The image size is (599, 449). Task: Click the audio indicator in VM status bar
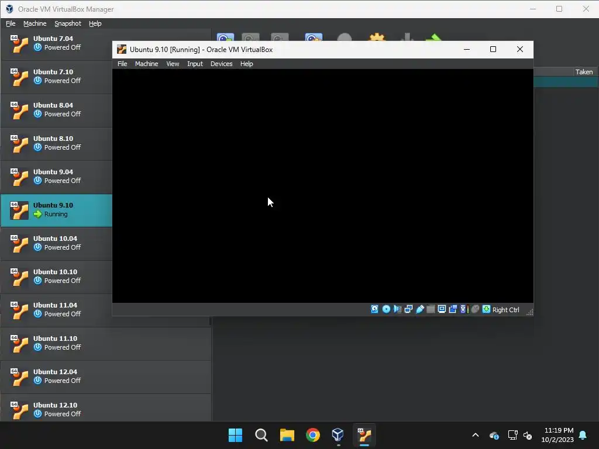[397, 309]
